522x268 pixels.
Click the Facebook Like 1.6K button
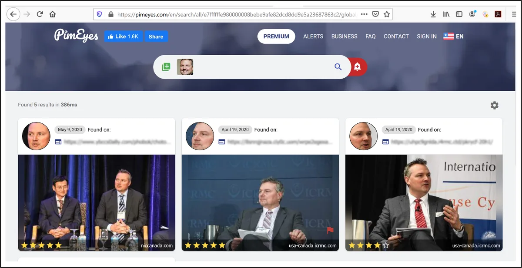click(x=124, y=36)
